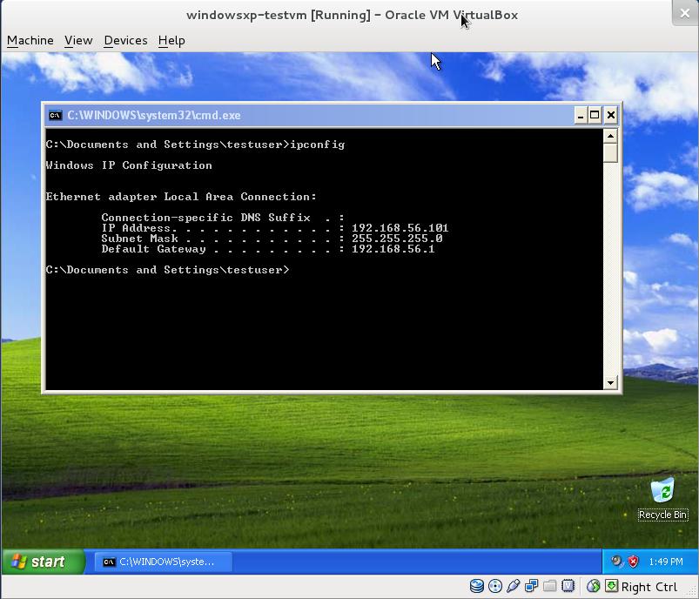
Task: Open the shared folders status icon
Action: click(x=549, y=586)
